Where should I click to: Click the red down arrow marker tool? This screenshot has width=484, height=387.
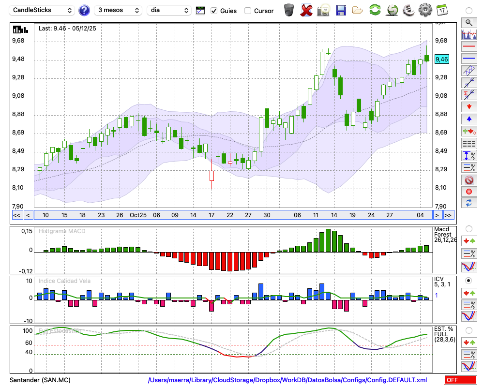(469, 107)
